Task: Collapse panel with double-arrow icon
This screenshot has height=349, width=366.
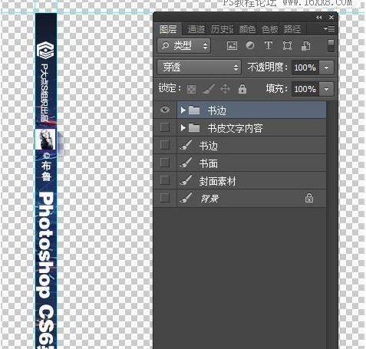Action: 318,18
